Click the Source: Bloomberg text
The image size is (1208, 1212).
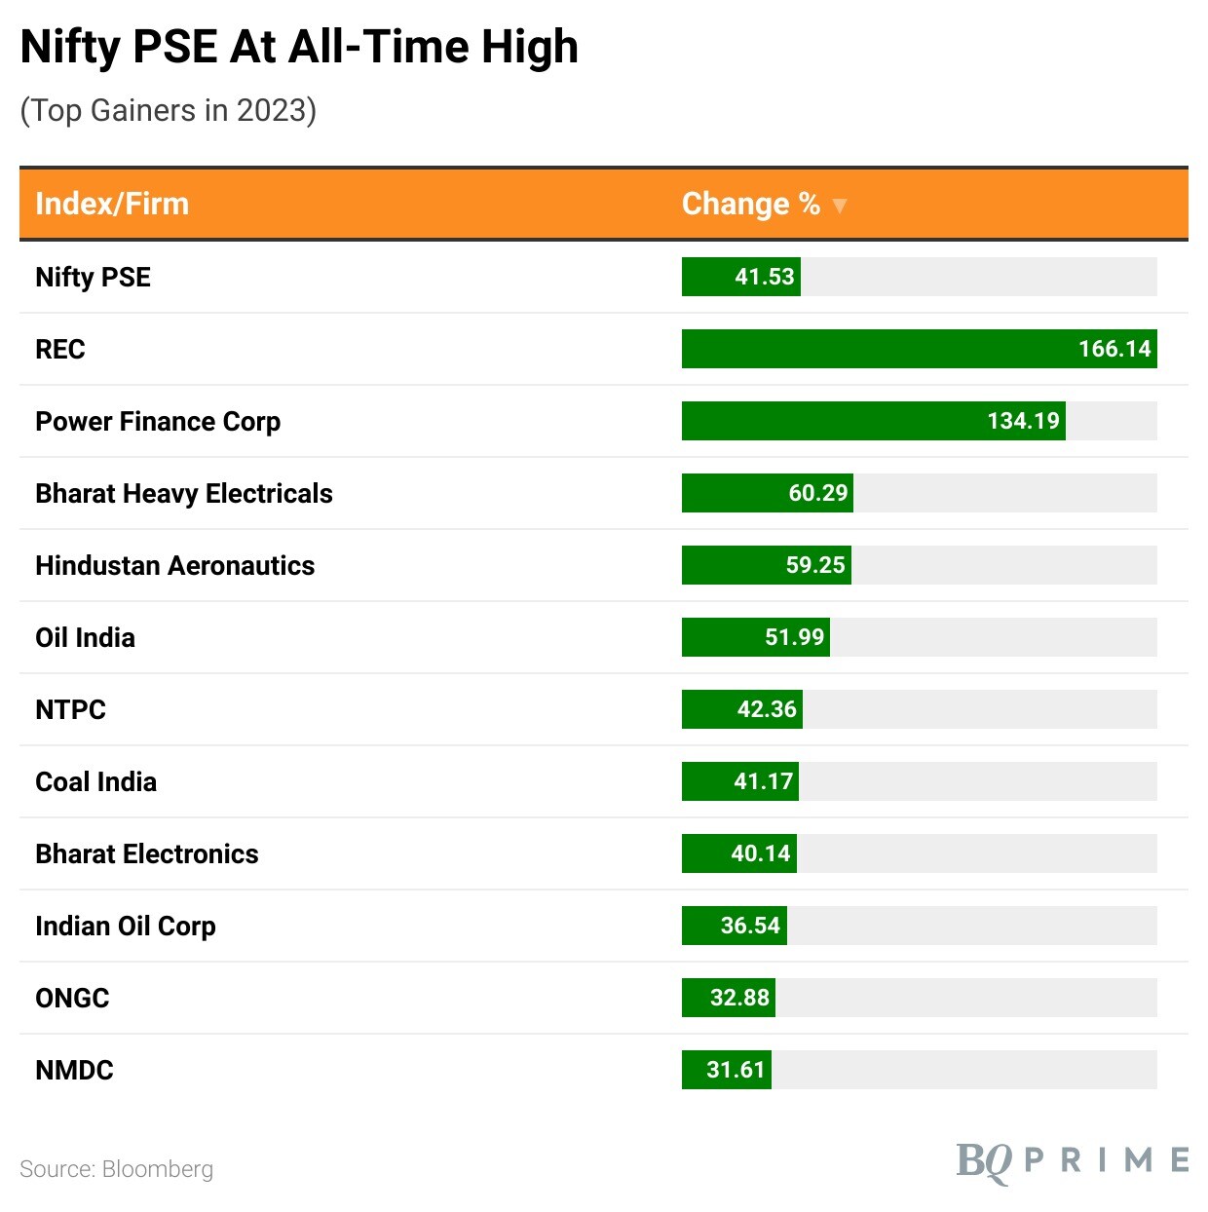point(116,1169)
